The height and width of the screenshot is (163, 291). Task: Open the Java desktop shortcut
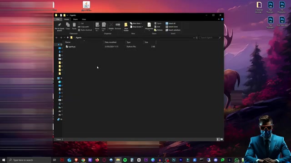[86, 6]
